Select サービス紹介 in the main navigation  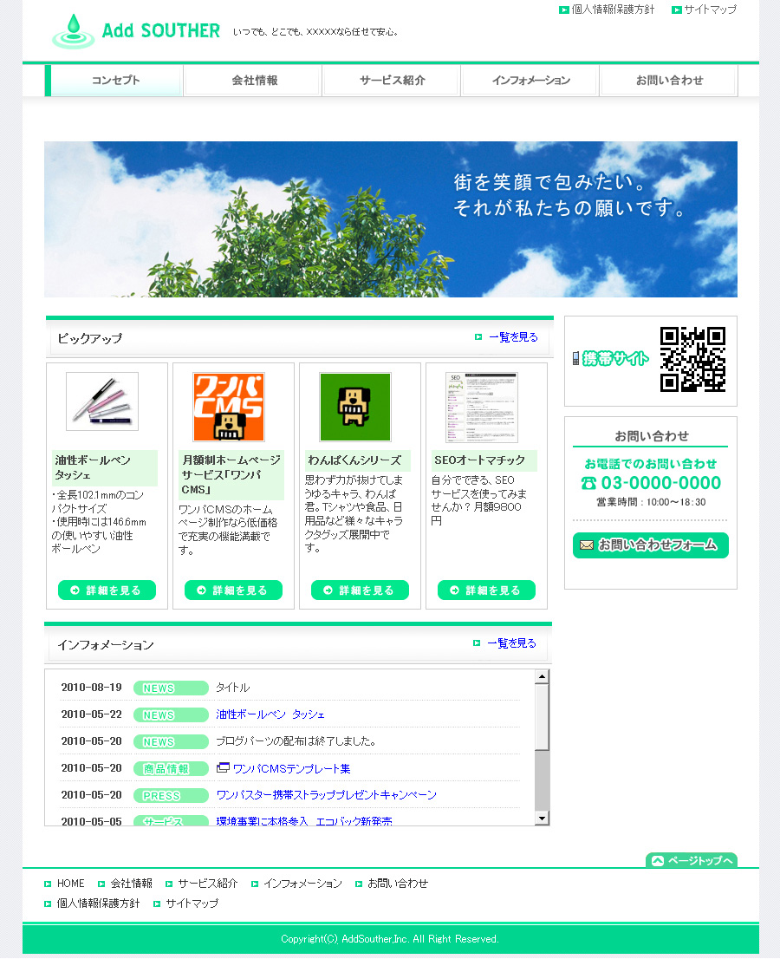[x=392, y=81]
